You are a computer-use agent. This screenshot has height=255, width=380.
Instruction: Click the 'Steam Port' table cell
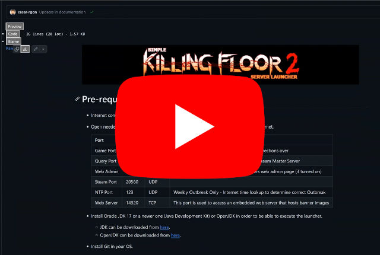tap(106, 181)
